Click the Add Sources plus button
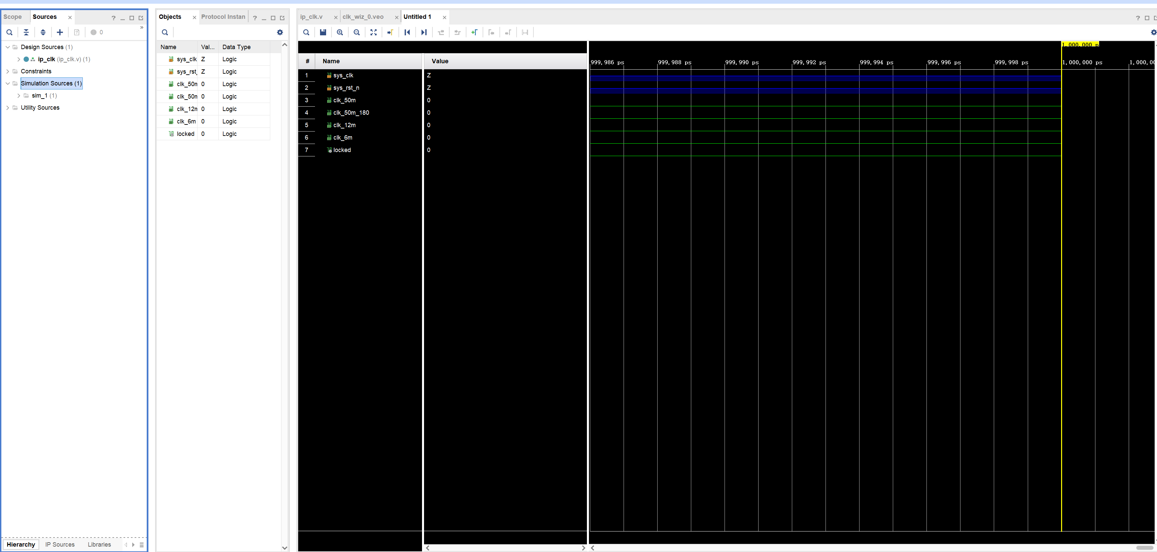Image resolution: width=1157 pixels, height=552 pixels. [60, 32]
